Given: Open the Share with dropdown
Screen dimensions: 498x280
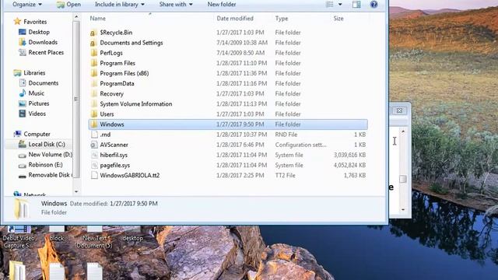Looking at the screenshot, I should (x=176, y=5).
